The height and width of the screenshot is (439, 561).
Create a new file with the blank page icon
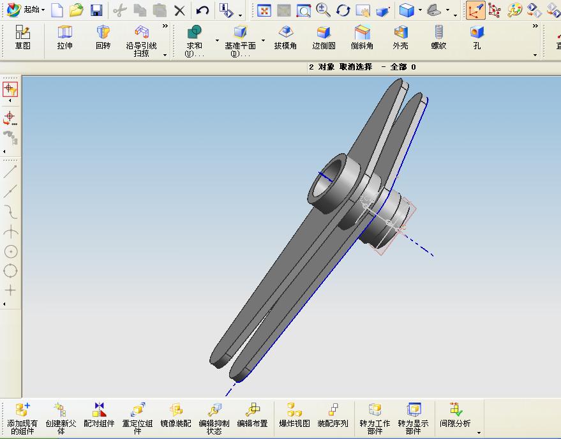tap(57, 10)
